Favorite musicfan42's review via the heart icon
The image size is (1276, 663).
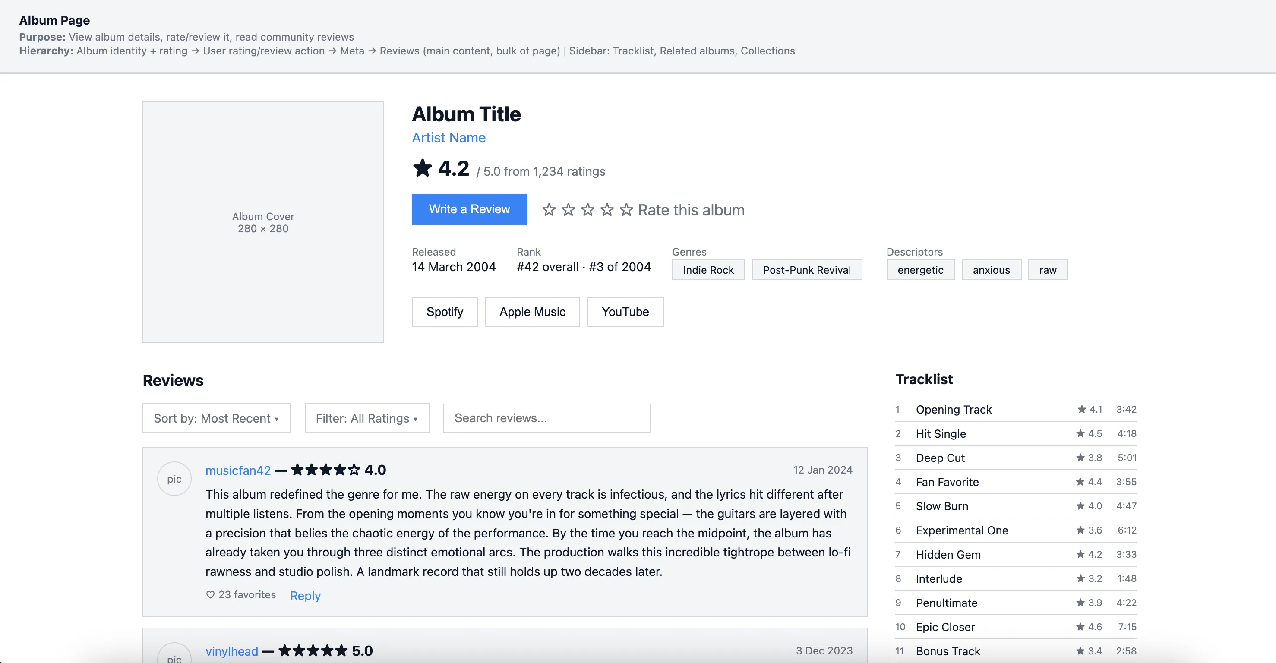tap(210, 595)
